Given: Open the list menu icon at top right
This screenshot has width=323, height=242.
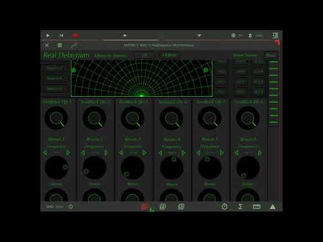Looking at the screenshot, I should pos(275,36).
